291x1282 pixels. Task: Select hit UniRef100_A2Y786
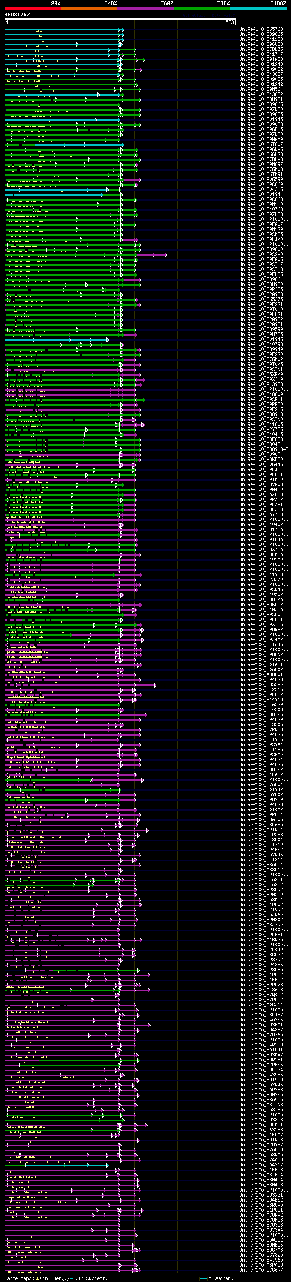point(261,429)
